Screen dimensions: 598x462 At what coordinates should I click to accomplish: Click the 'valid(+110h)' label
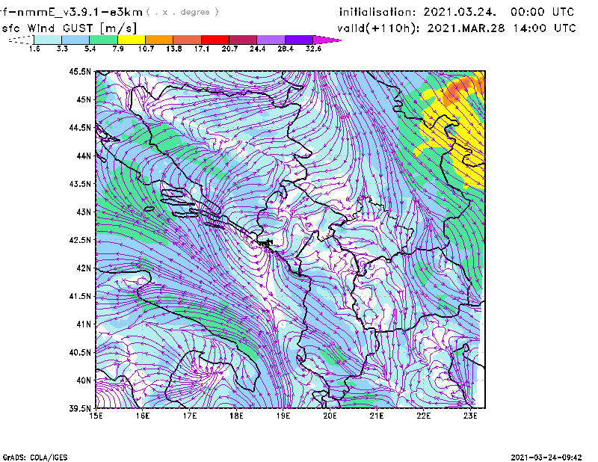click(x=377, y=28)
